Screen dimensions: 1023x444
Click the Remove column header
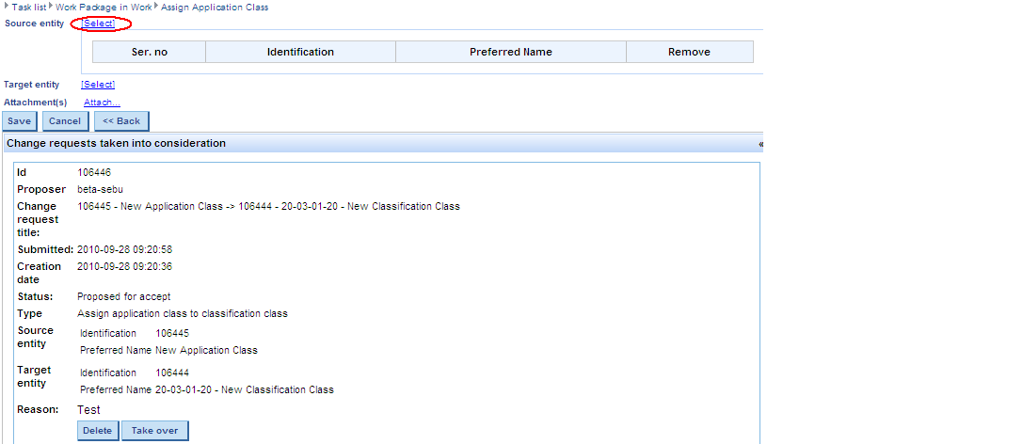click(689, 52)
